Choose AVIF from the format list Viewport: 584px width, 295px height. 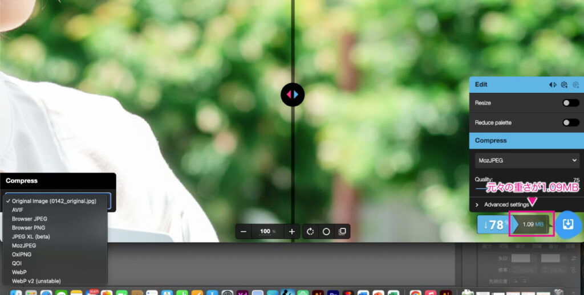[x=18, y=210]
